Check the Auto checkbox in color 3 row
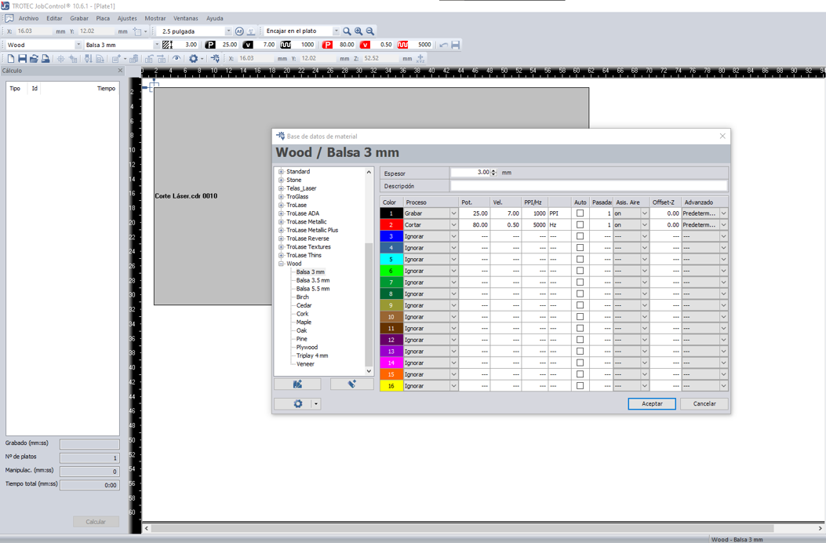 coord(580,236)
